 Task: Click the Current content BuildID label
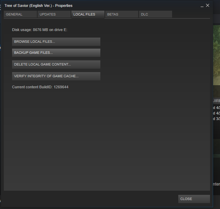(32, 87)
